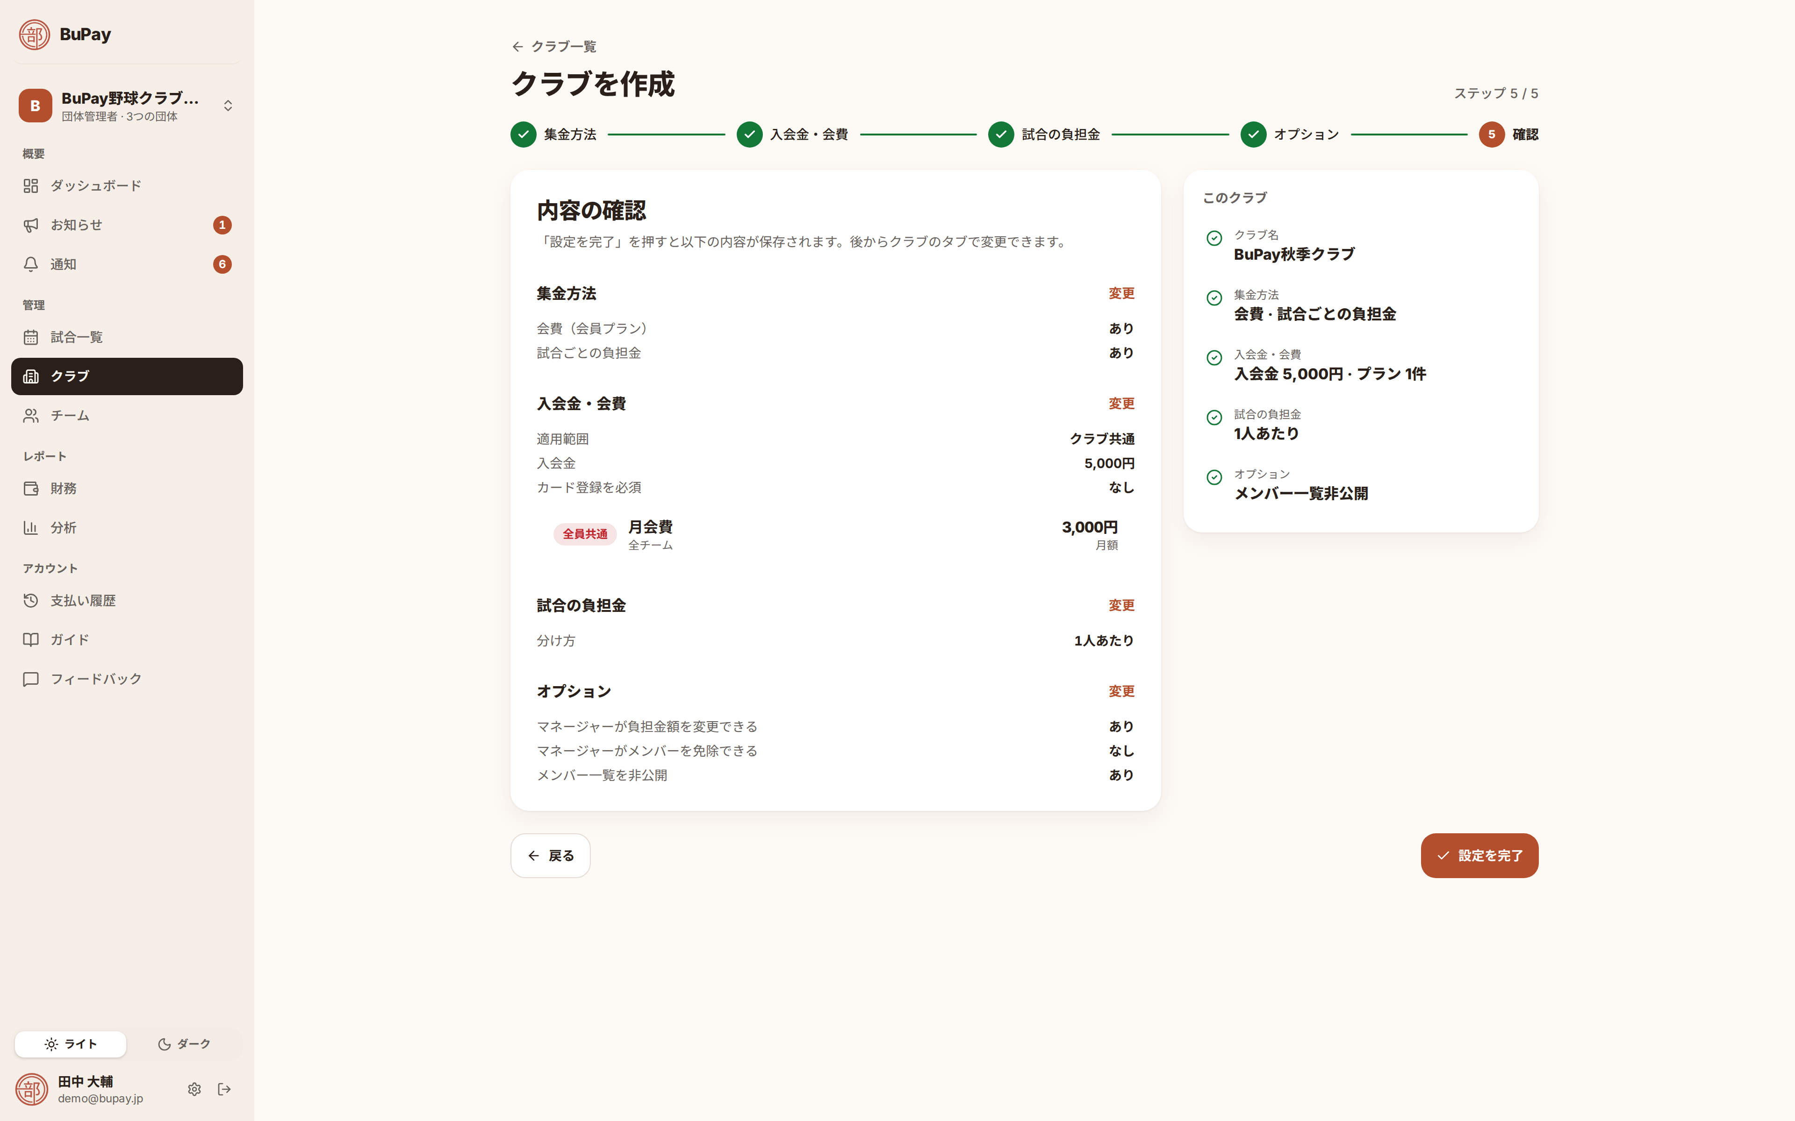Open the クラブ menu item
This screenshot has width=1795, height=1121.
click(127, 376)
